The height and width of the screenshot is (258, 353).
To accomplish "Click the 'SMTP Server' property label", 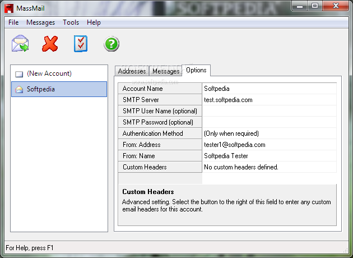I will point(160,100).
